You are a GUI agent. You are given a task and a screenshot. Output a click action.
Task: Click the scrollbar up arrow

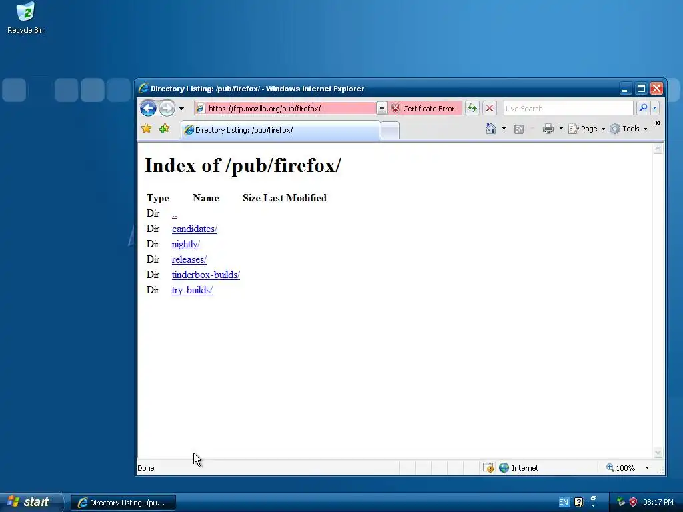658,149
